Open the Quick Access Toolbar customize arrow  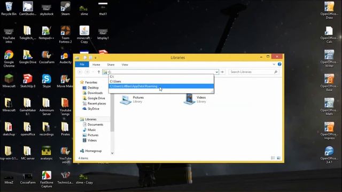click(96, 58)
